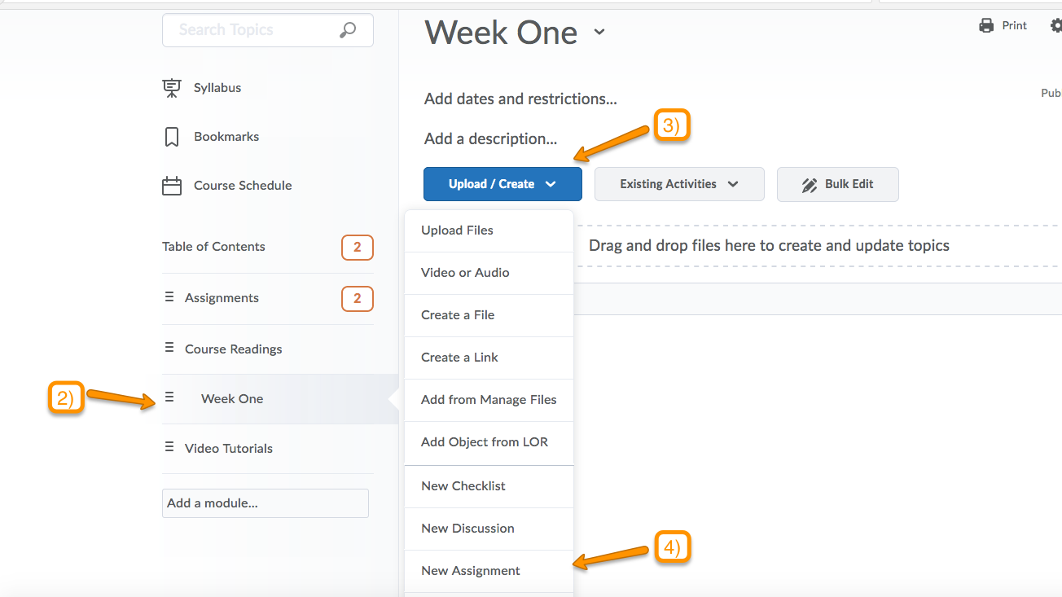Pick New Discussion from the dropdown list
1062x597 pixels.
pyautogui.click(x=467, y=529)
